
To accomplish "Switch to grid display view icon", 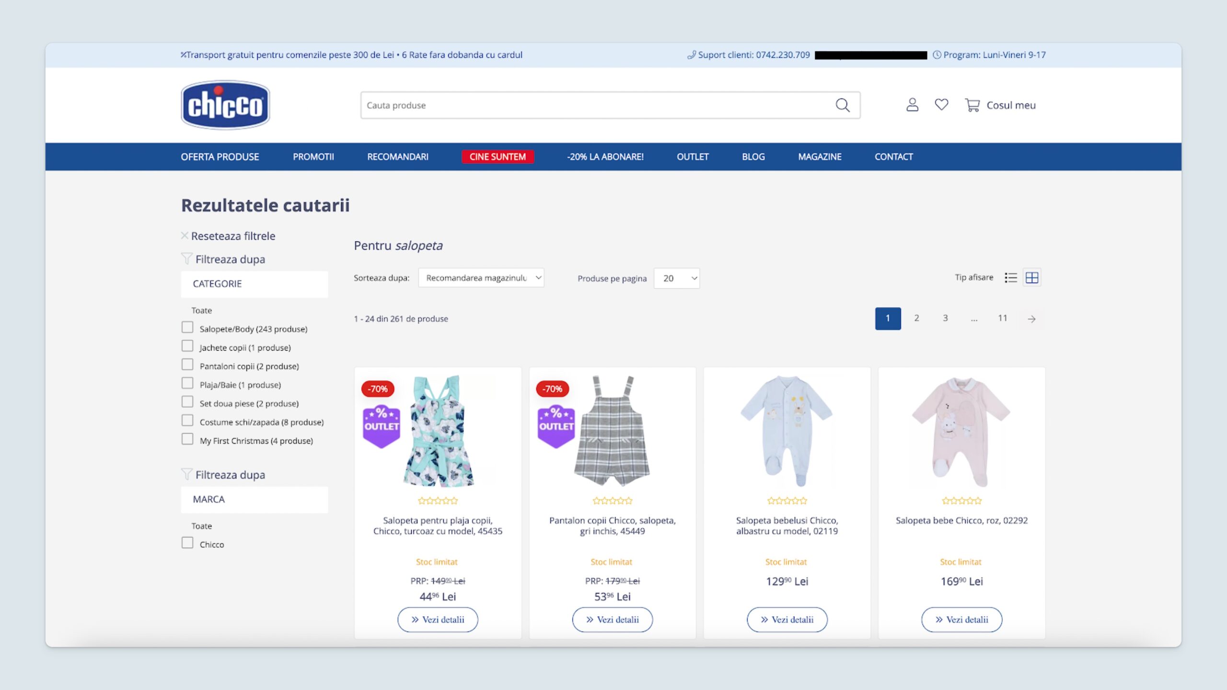I will point(1032,278).
